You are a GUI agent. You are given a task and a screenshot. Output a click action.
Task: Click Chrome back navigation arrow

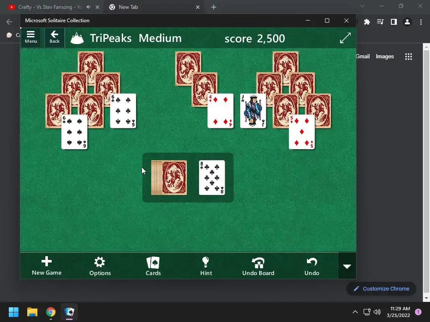pyautogui.click(x=9, y=22)
